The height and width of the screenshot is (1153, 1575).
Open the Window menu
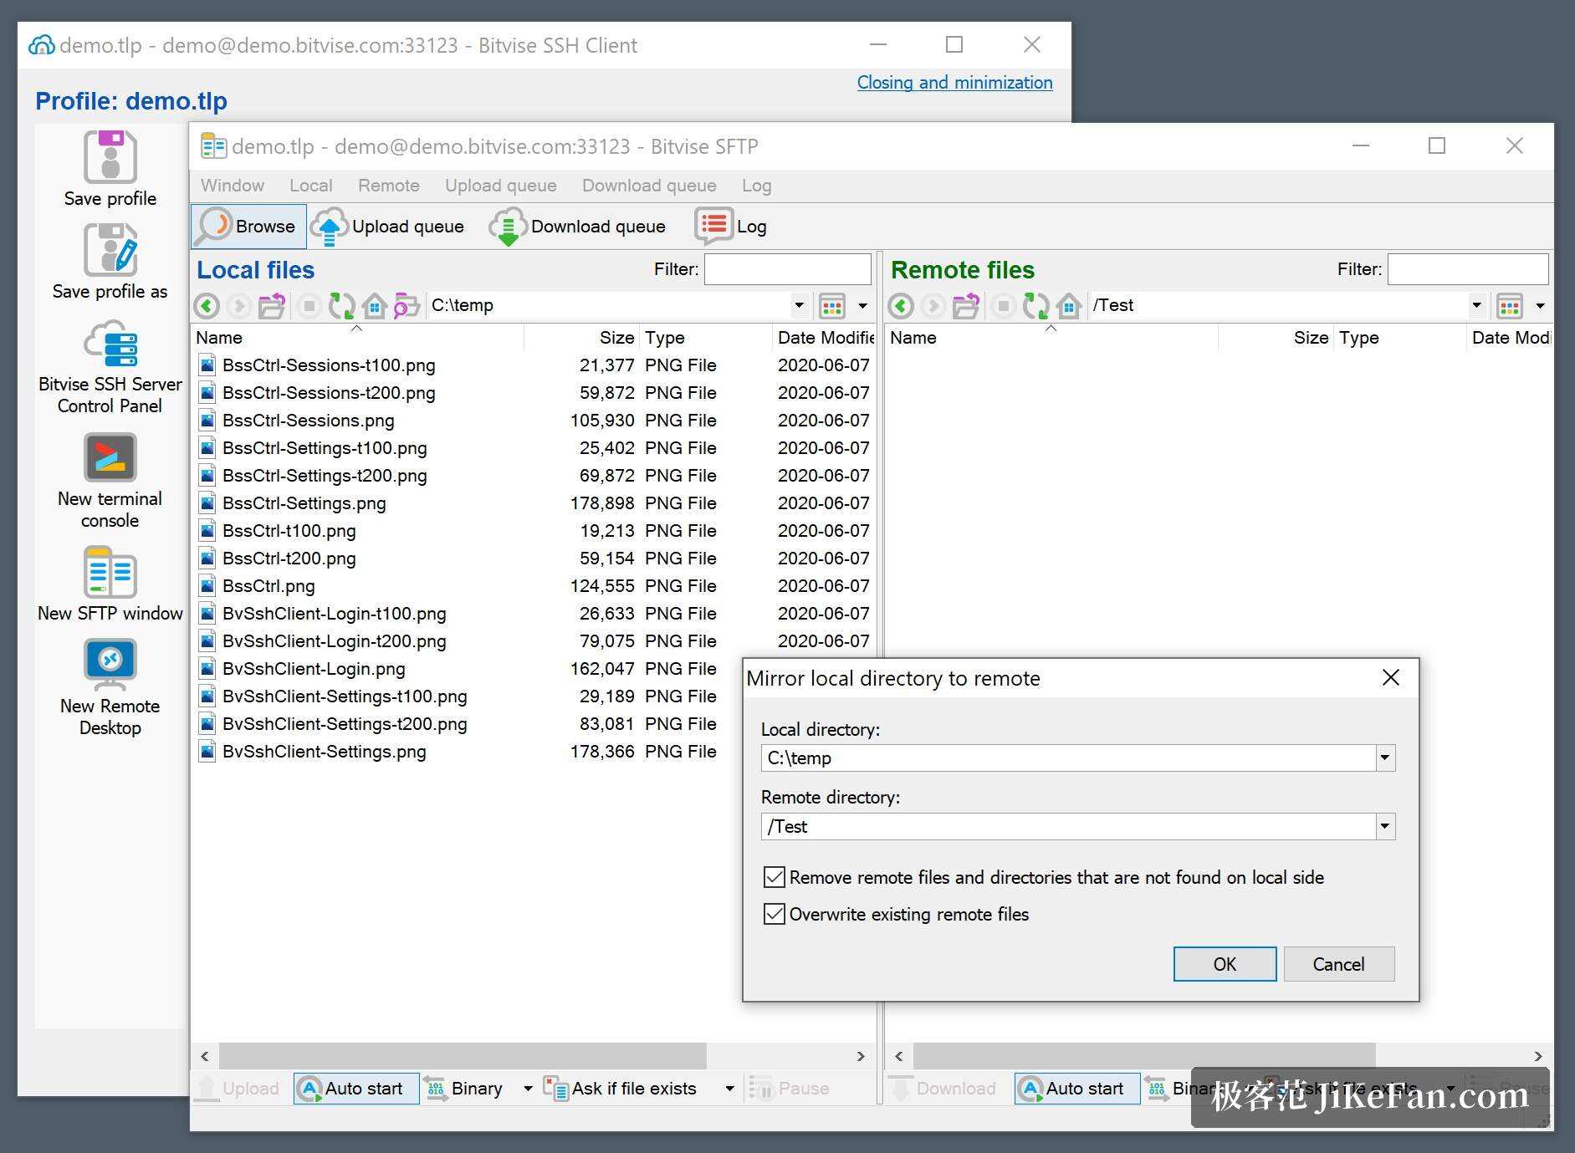tap(233, 186)
